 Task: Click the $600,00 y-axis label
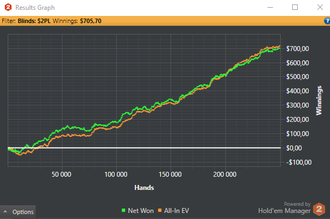[x=297, y=63]
